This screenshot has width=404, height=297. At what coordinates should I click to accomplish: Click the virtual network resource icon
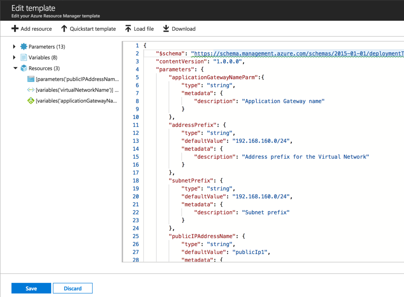pos(31,90)
